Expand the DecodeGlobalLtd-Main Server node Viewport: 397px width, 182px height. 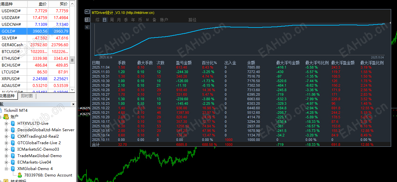(x=6, y=130)
